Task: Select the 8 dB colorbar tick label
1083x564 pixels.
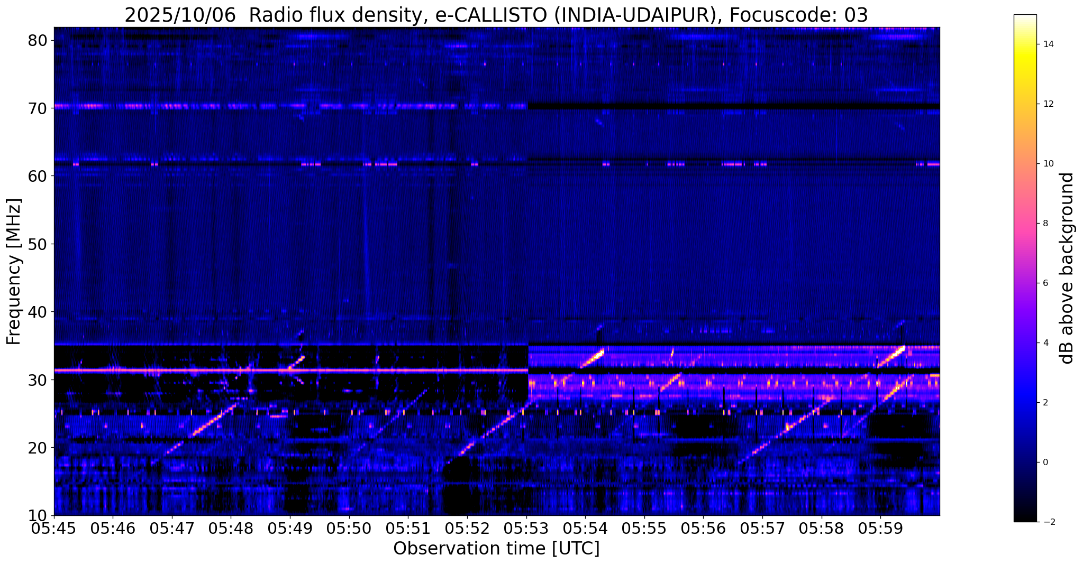Action: pyautogui.click(x=1045, y=224)
